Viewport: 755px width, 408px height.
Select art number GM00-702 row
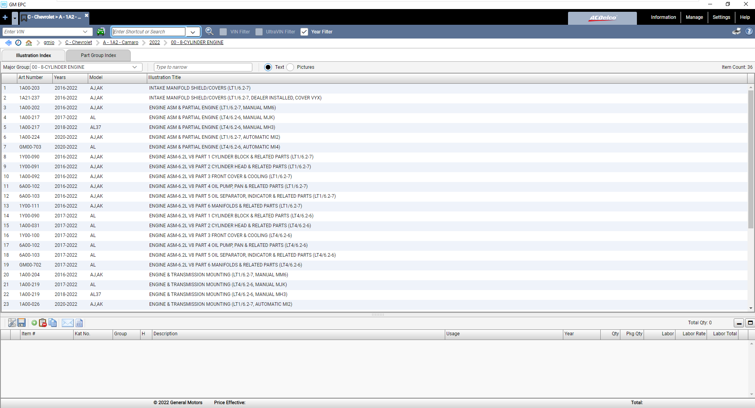374,265
